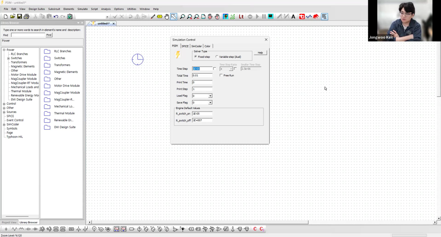This screenshot has height=237, width=441.
Task: Click the Undo arrow icon
Action: (56, 17)
